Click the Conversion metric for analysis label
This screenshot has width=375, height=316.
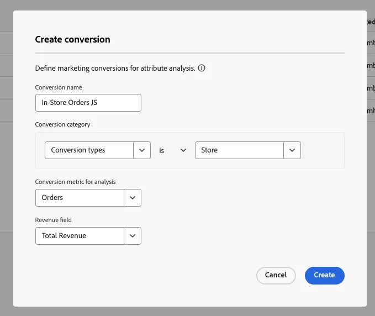pyautogui.click(x=75, y=182)
